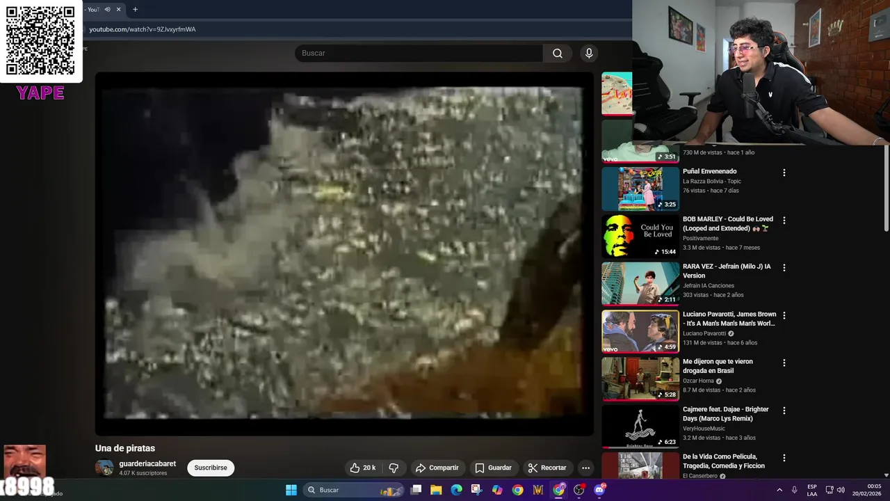The image size is (890, 501).
Task: Open the system volume tray icon
Action: click(x=841, y=490)
